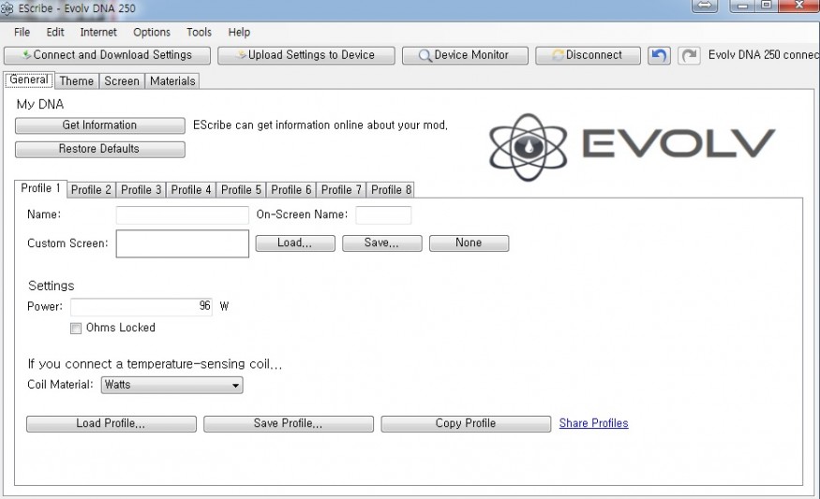820x499 pixels.
Task: Click the Copy Profile button
Action: pyautogui.click(x=466, y=424)
